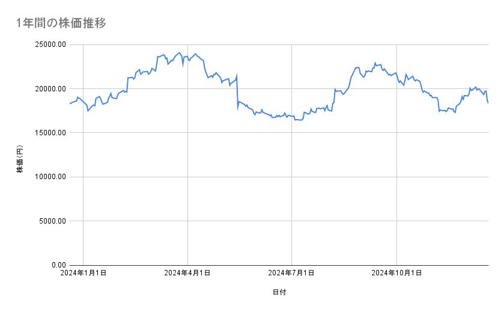
Task: Click the leftmost start of the blue line
Action: pos(70,104)
